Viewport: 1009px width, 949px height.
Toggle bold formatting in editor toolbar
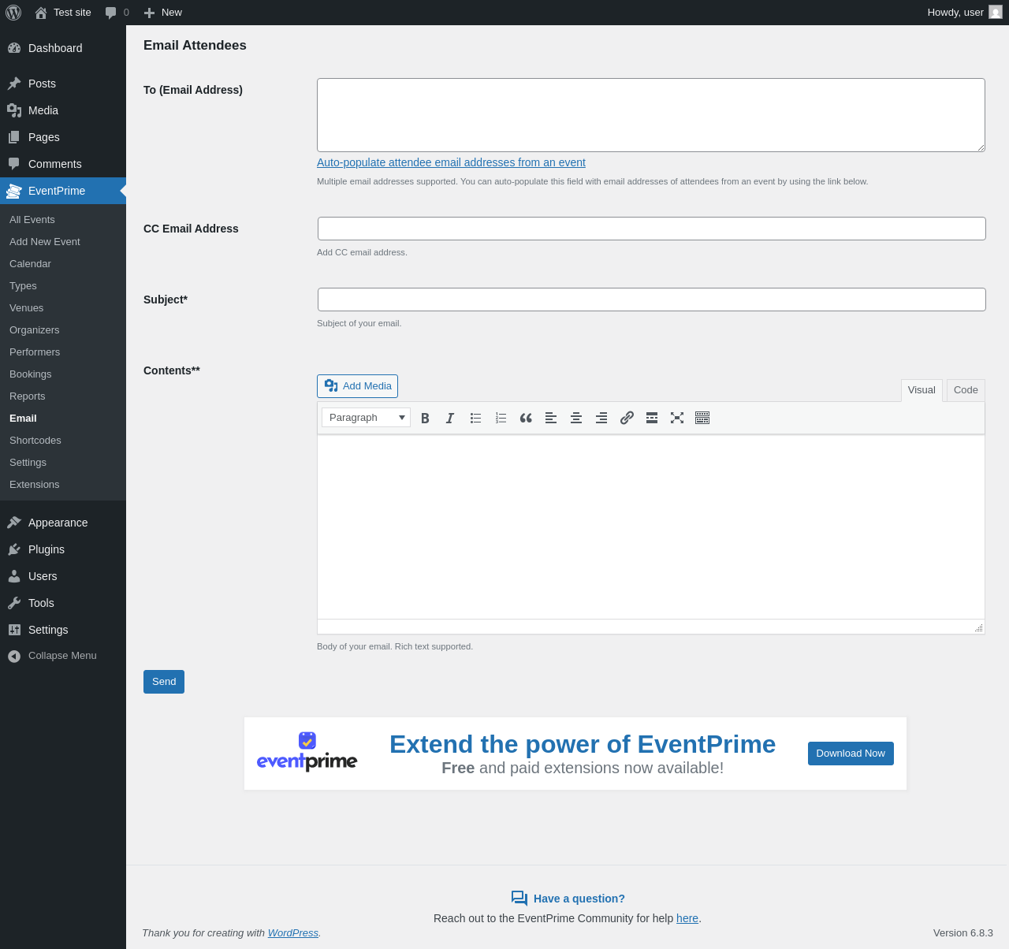425,418
